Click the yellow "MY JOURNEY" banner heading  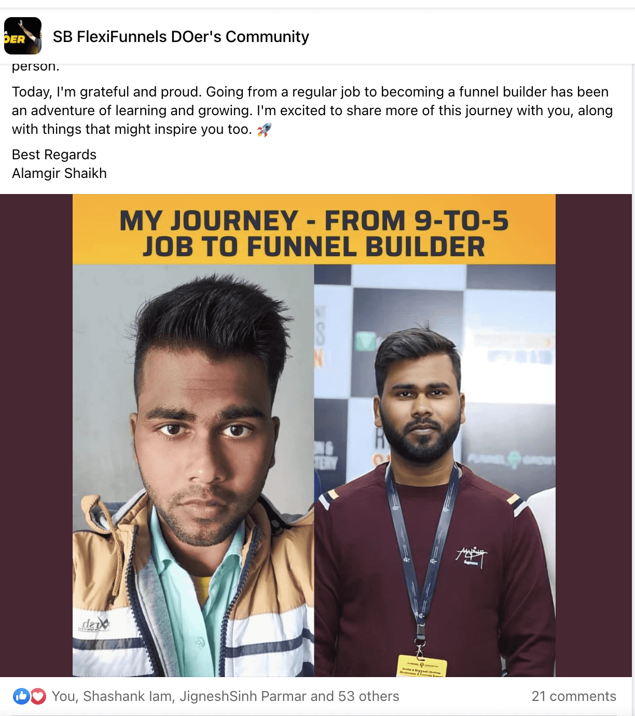pos(314,233)
